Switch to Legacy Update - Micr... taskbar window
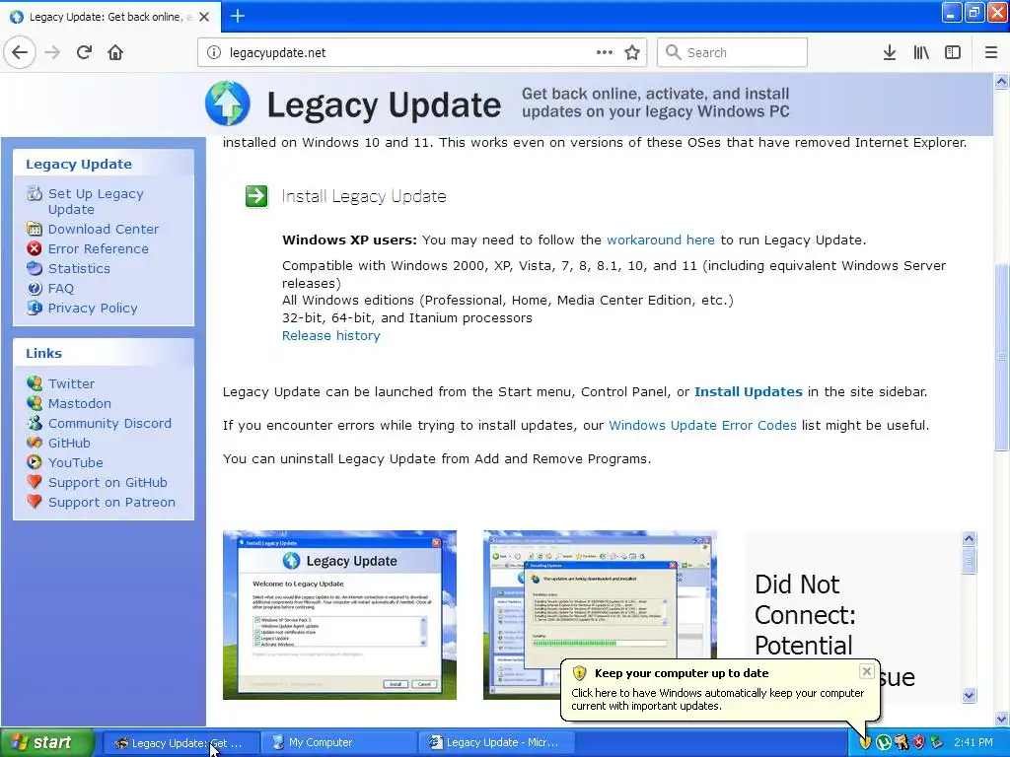Image resolution: width=1010 pixels, height=757 pixels. 498,743
